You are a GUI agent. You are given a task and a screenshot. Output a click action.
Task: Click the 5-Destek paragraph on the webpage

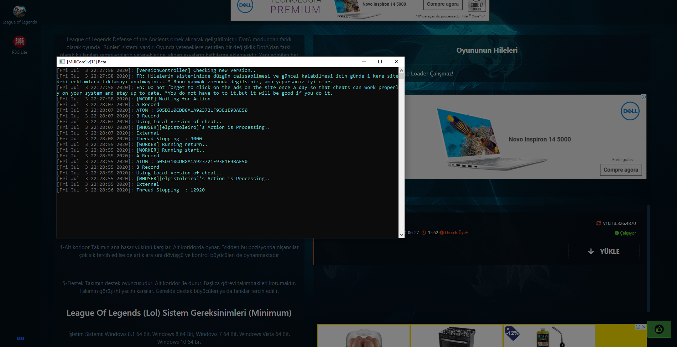(179, 287)
